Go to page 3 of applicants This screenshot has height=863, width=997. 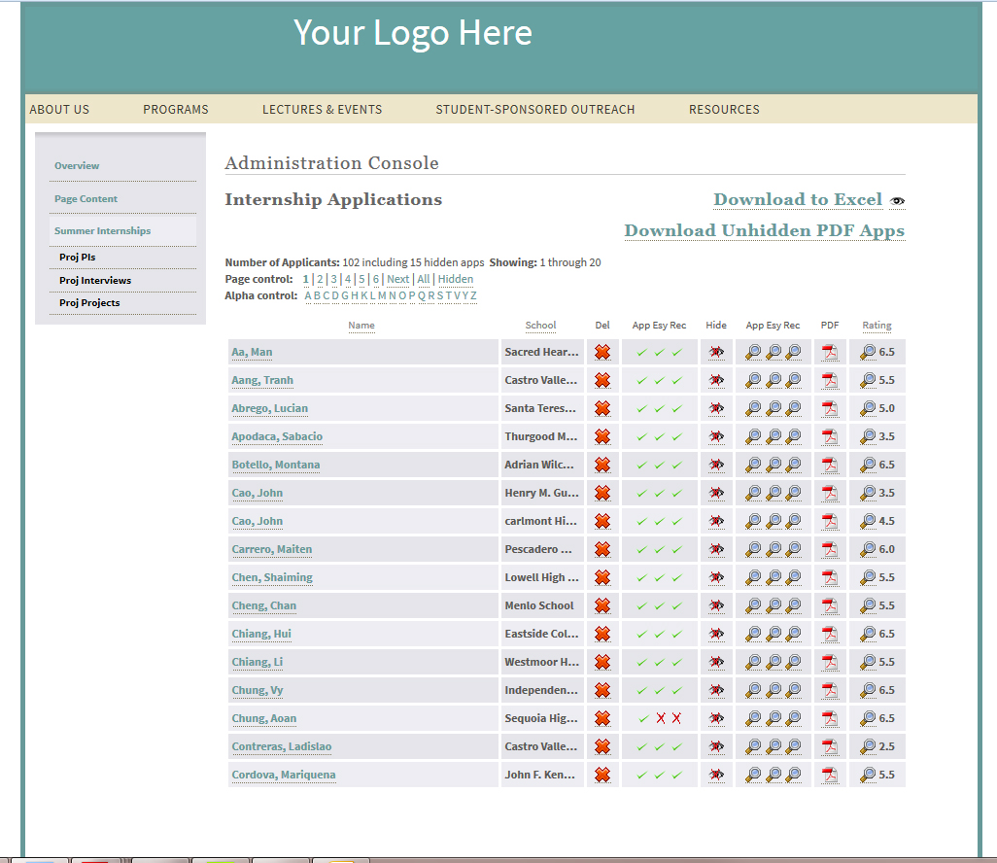click(x=333, y=279)
